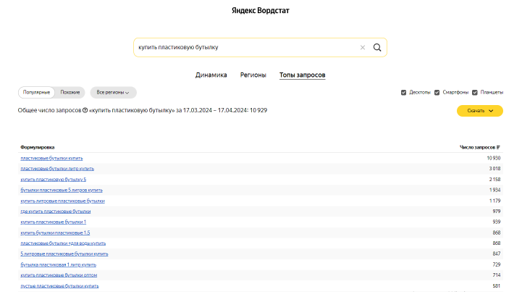Image resolution: width=522 pixels, height=292 pixels.
Task: Click the sort icon beside Число запросов
Action: 498,147
